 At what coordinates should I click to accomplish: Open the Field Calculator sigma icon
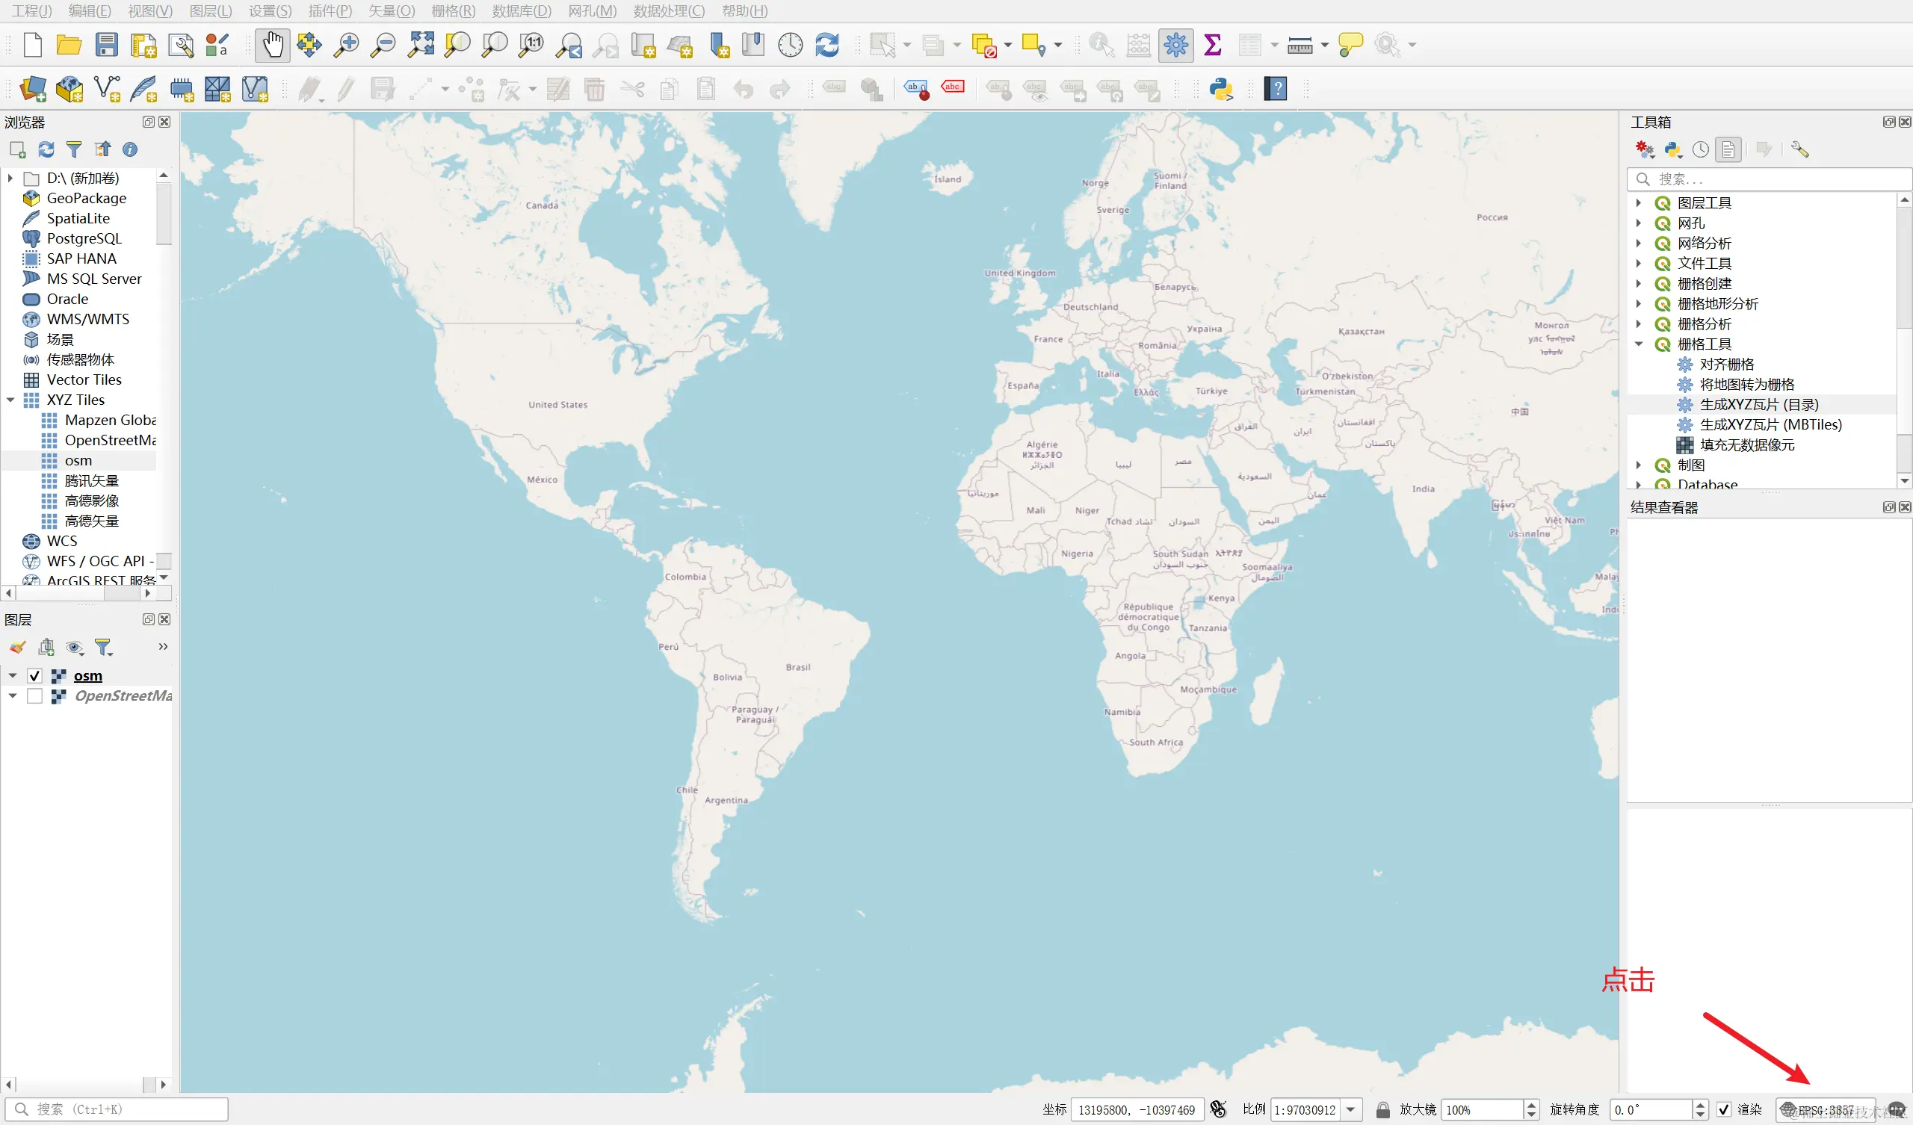(x=1212, y=45)
